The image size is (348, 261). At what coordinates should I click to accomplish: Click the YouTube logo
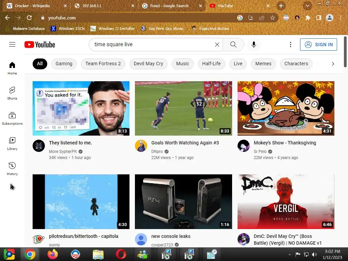click(x=40, y=45)
